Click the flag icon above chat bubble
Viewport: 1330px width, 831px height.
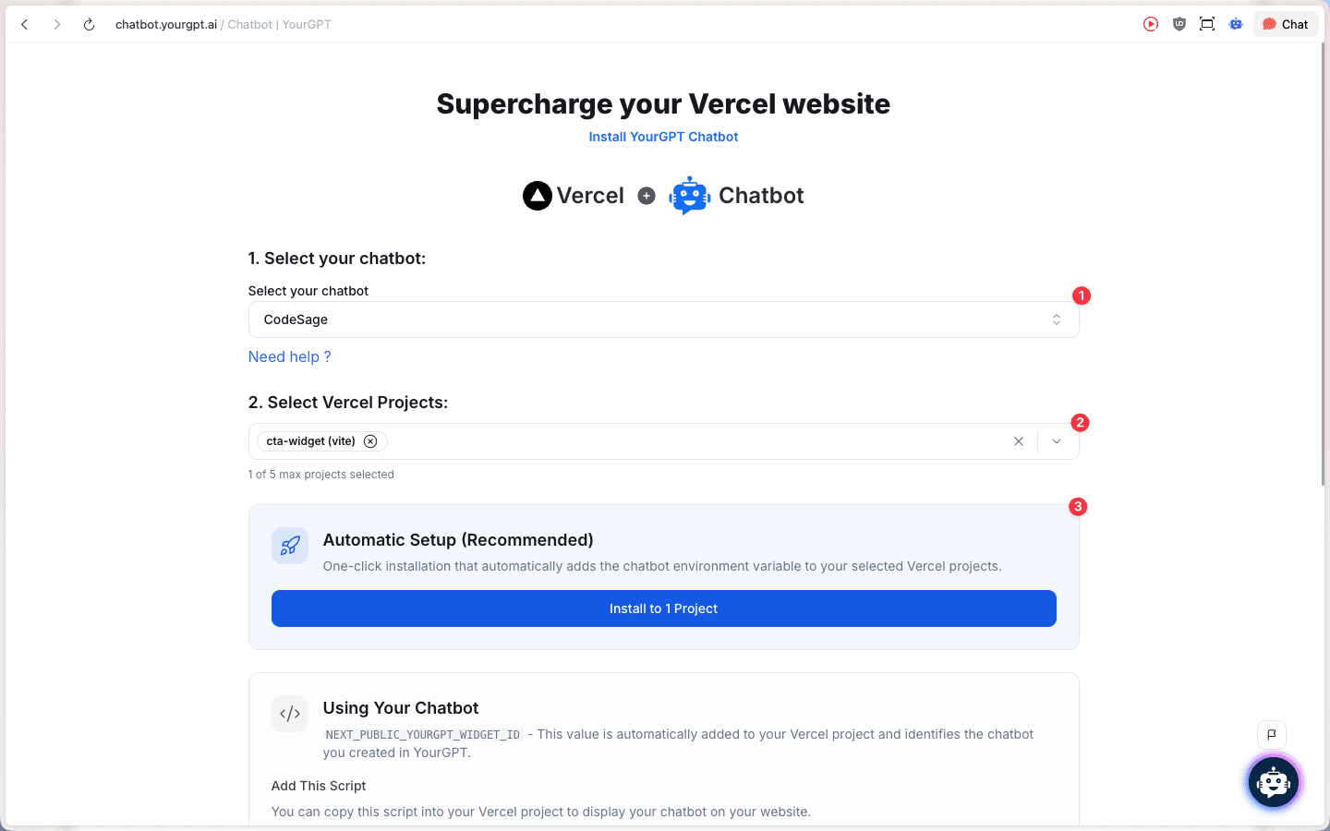click(x=1272, y=735)
